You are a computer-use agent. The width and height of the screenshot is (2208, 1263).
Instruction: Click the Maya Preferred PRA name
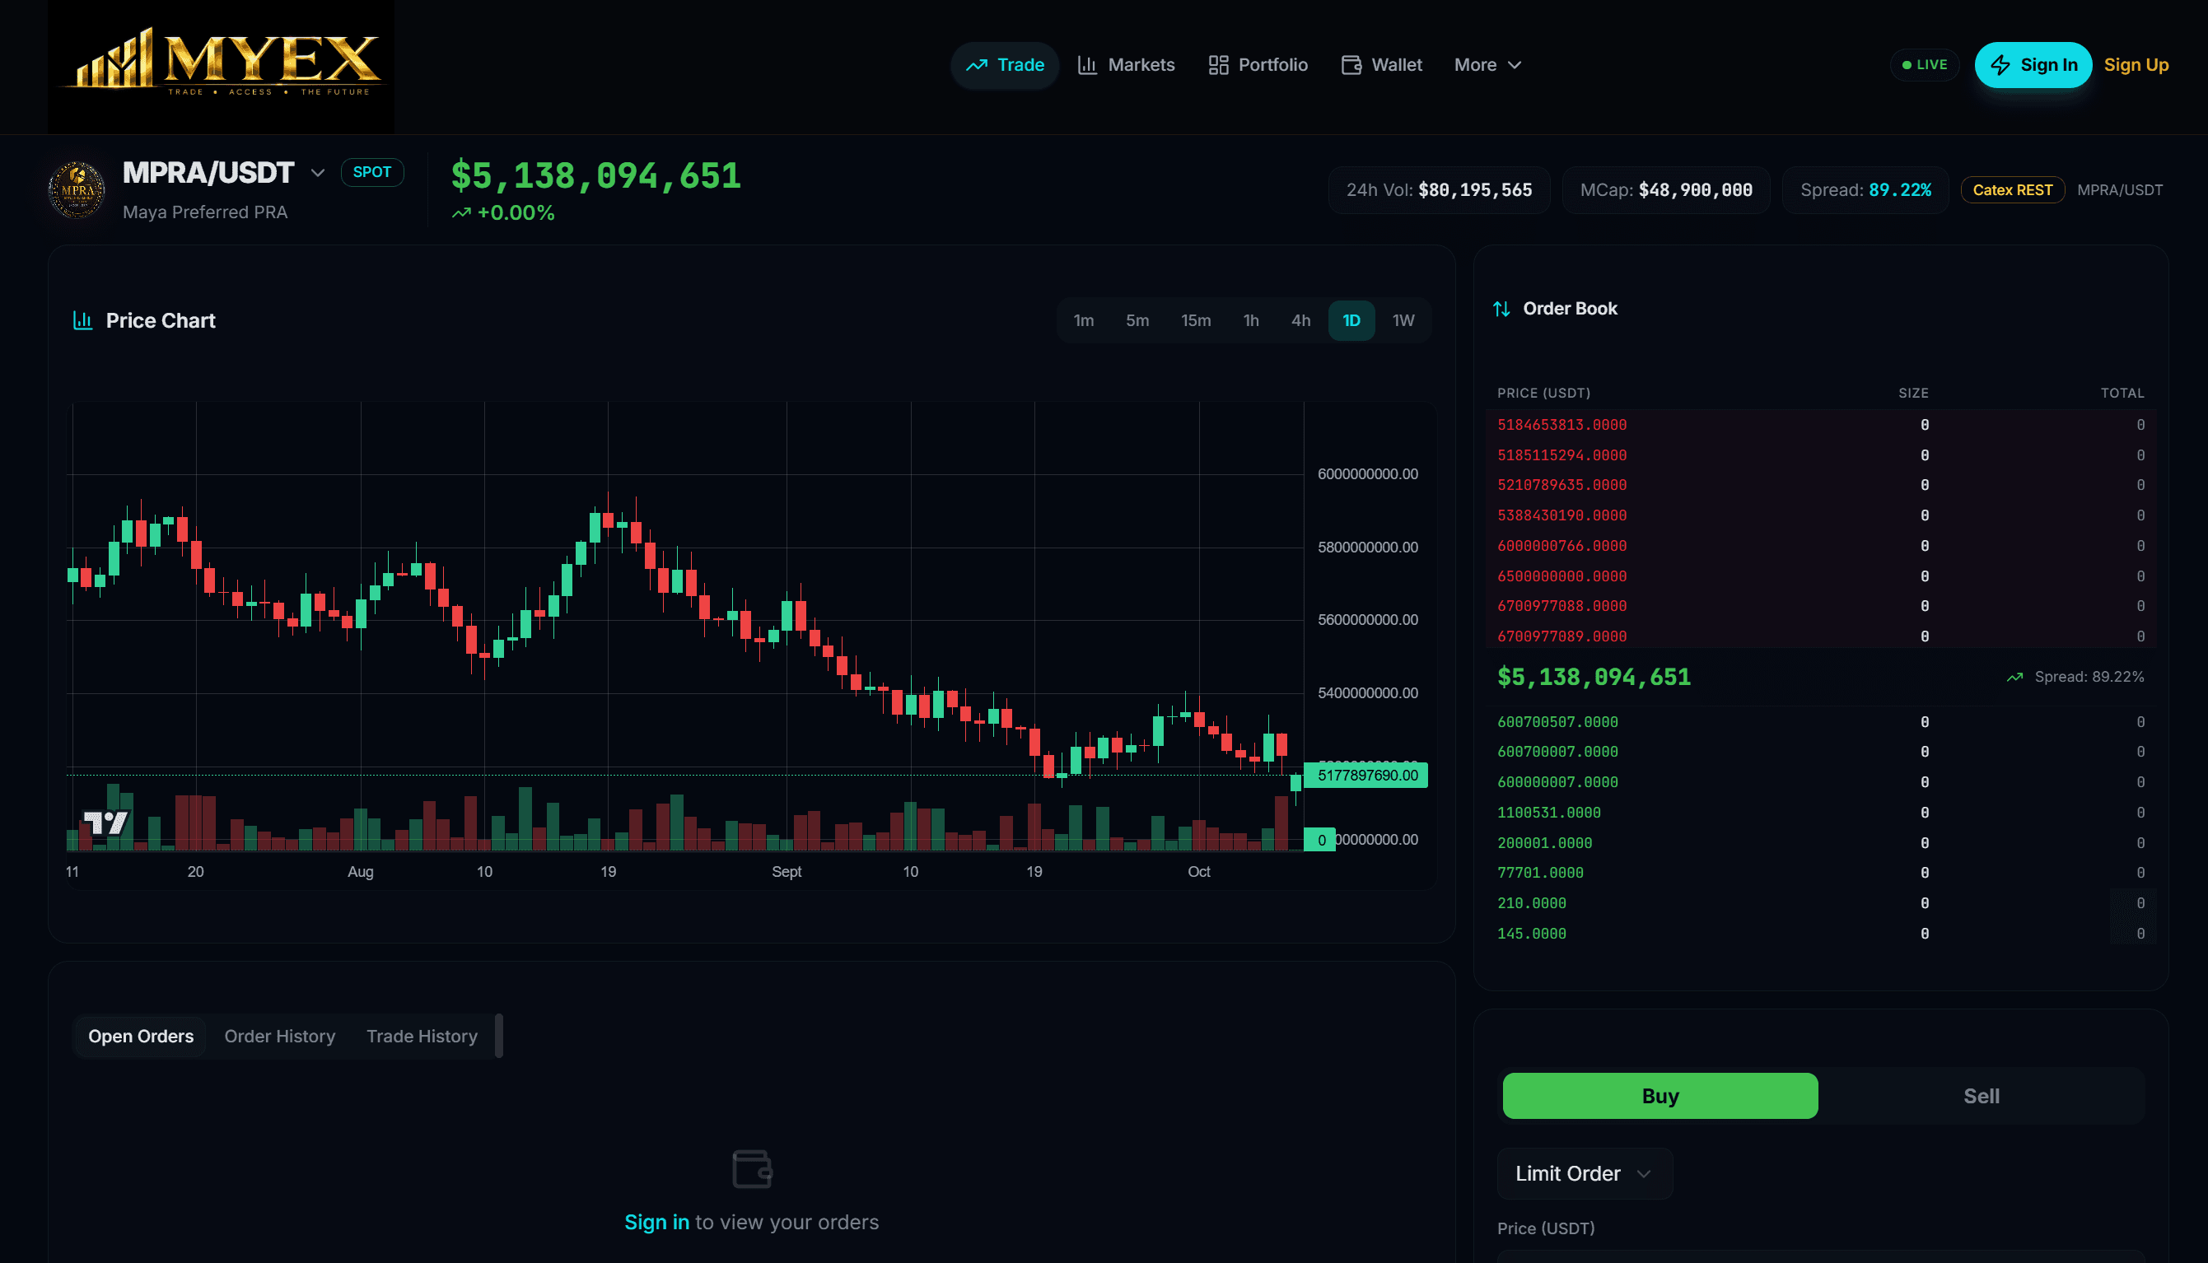[205, 212]
